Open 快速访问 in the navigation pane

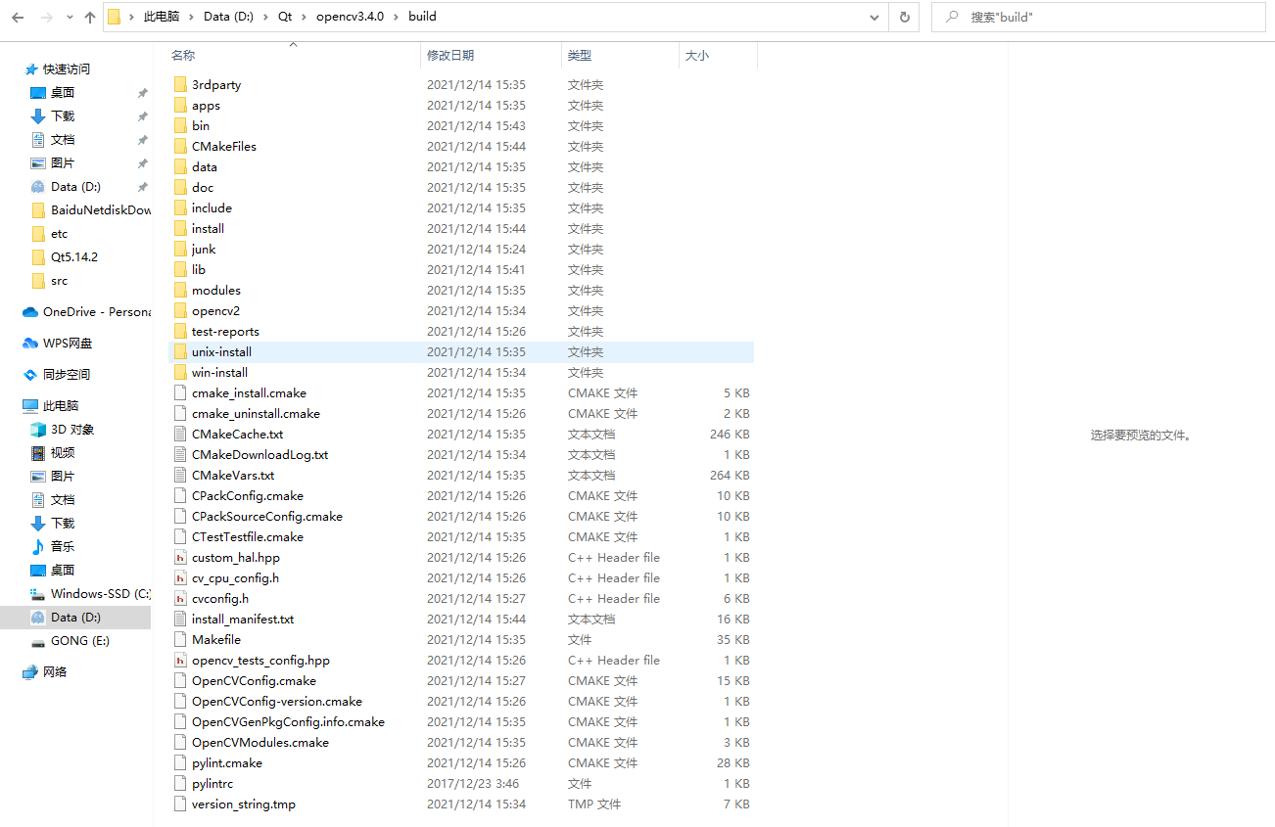(x=67, y=69)
